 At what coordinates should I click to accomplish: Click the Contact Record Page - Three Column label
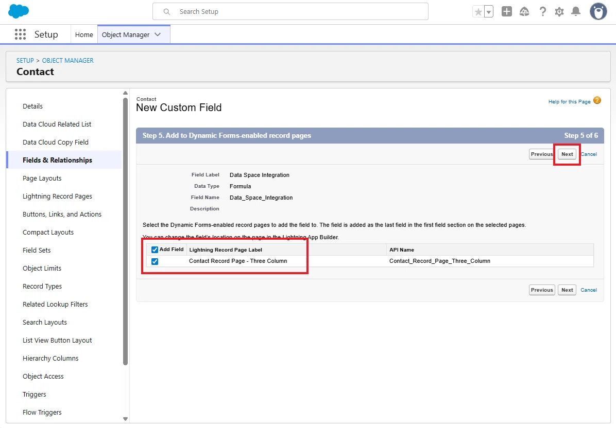[x=237, y=261]
